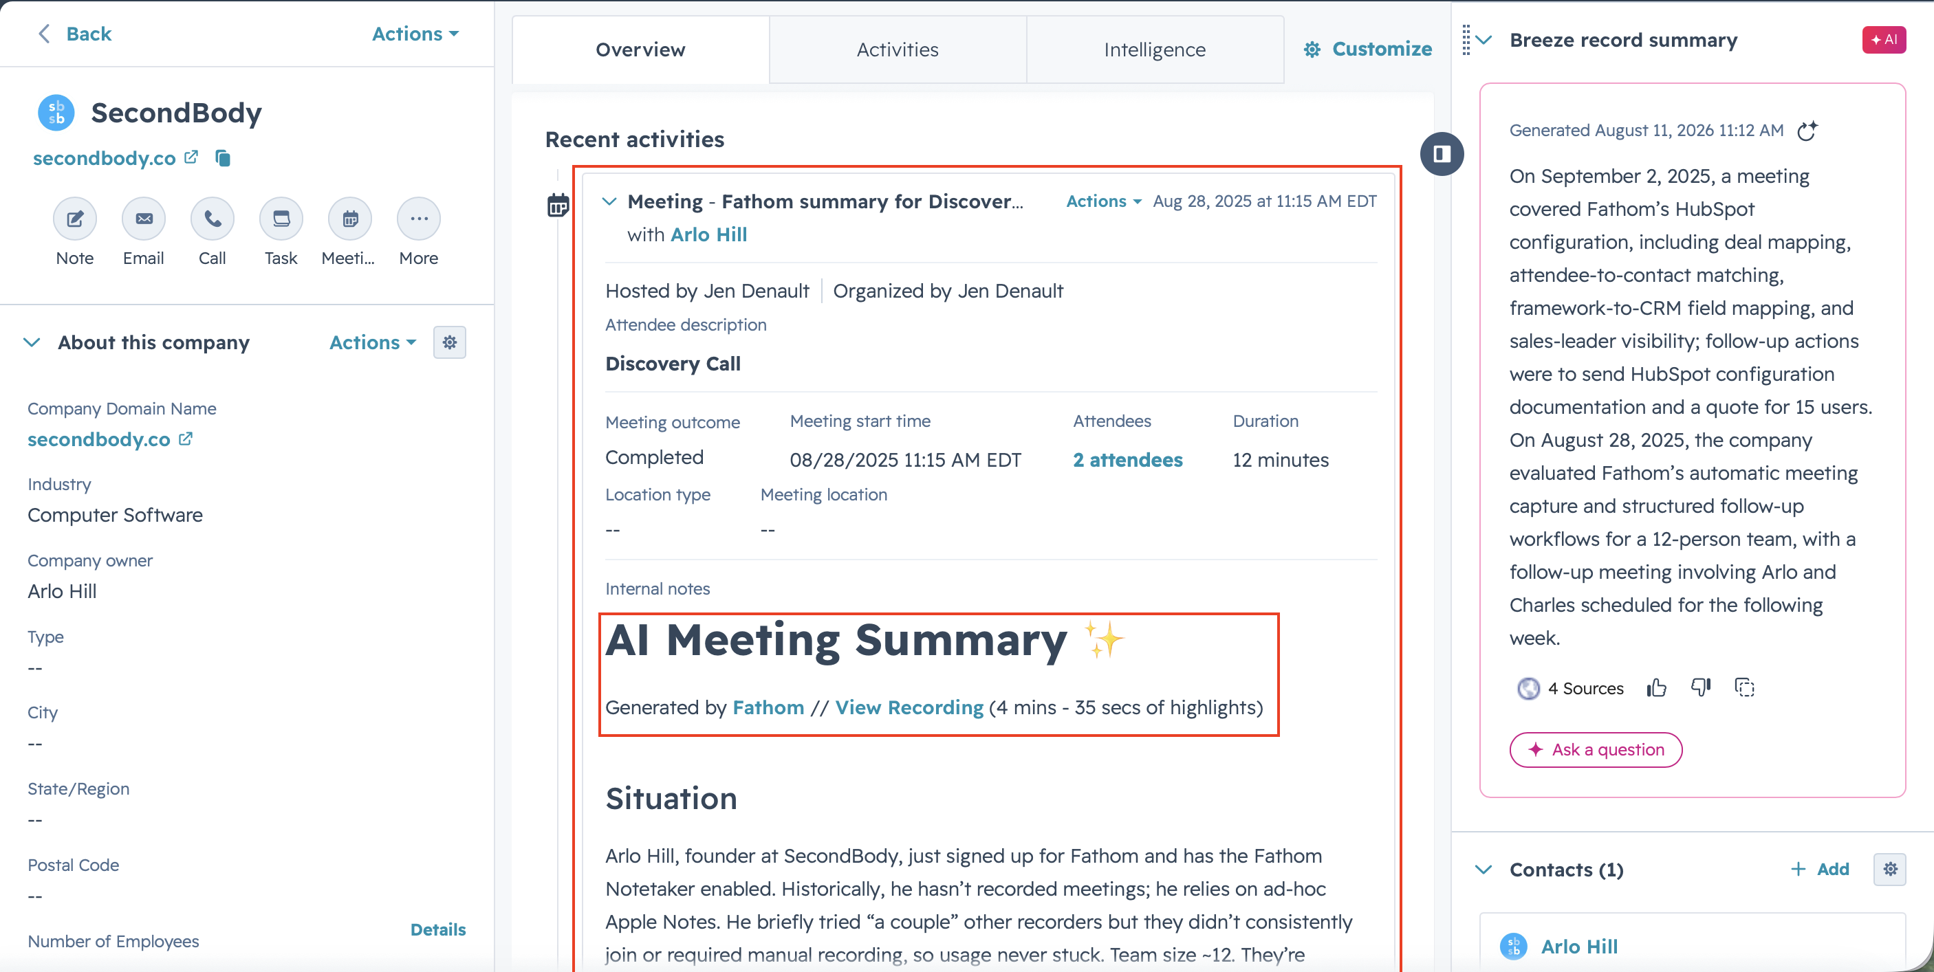Screen dimensions: 1934x972
Task: Regenerate the Breeze record summary
Action: click(x=1806, y=131)
